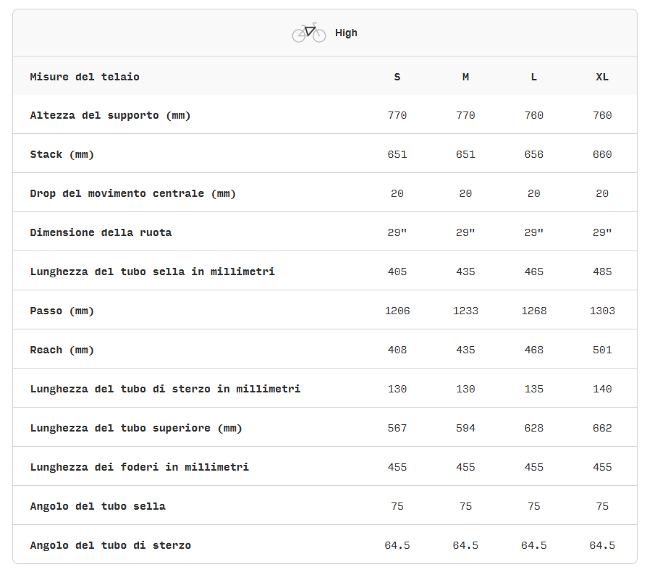Click Drop del movimento centrale label
647x572 pixels.
coord(132,193)
